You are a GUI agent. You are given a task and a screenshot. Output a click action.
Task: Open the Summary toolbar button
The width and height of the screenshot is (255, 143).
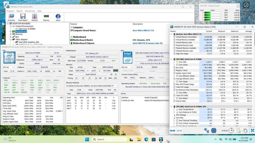tap(11, 17)
